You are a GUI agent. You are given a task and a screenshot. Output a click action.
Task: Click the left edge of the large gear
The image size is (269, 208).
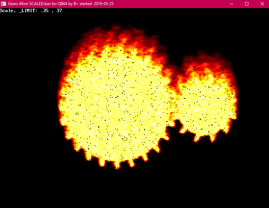point(61,105)
